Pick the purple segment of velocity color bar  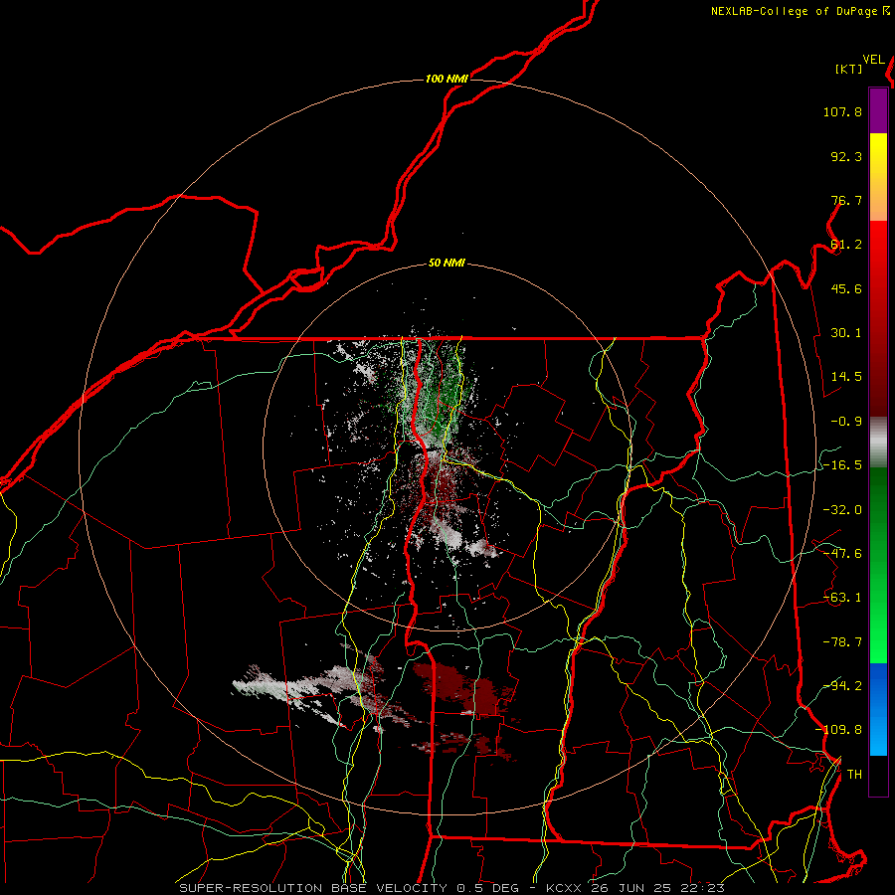[878, 110]
